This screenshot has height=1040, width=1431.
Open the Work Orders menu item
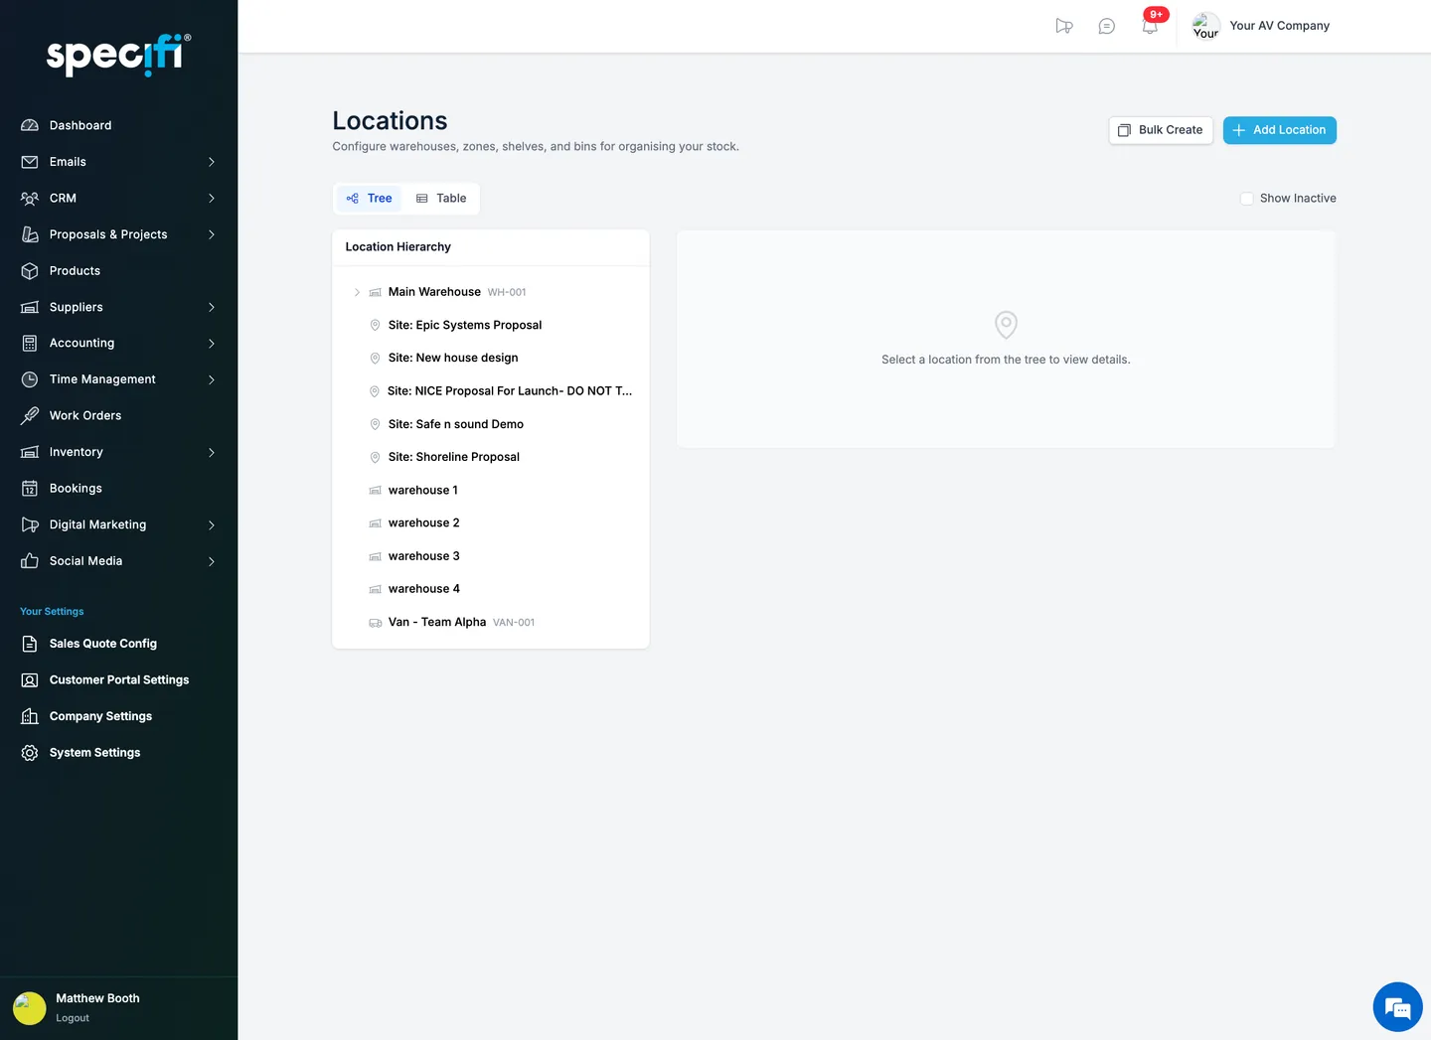[x=85, y=416]
